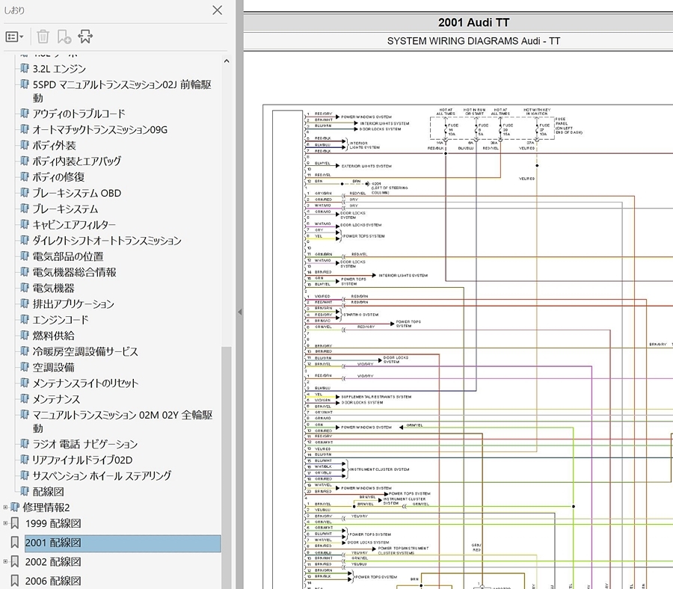This screenshot has height=589, width=673.
Task: Select エンジンコード bookmark
Action: 61,320
